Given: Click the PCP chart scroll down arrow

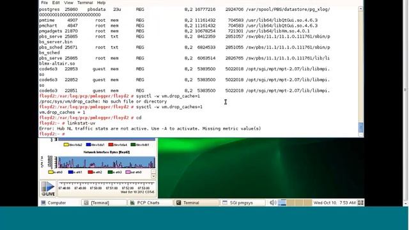Looking at the screenshot, I should 153,176.
